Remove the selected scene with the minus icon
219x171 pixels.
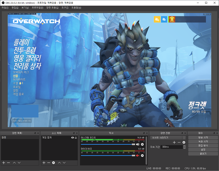coord(8,163)
